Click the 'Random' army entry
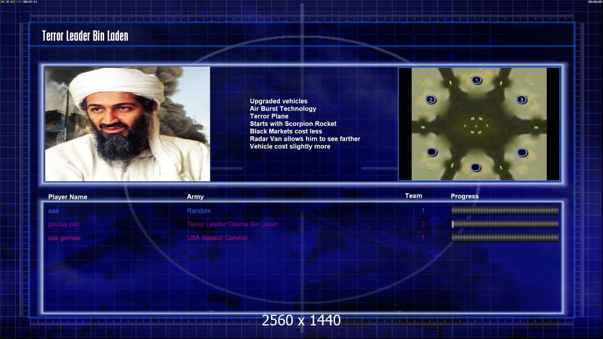This screenshot has height=339, width=603. [199, 211]
